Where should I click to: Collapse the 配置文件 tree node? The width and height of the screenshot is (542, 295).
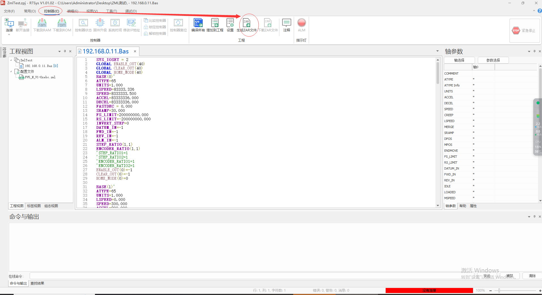pyautogui.click(x=11, y=71)
